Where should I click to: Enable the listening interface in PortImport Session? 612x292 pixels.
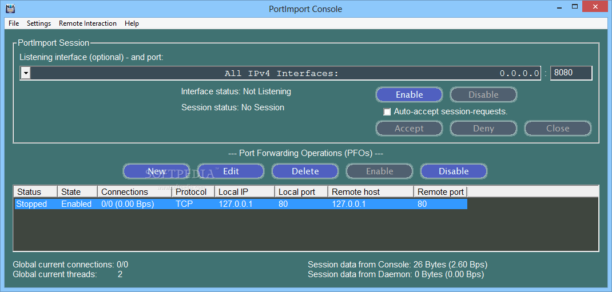[409, 95]
